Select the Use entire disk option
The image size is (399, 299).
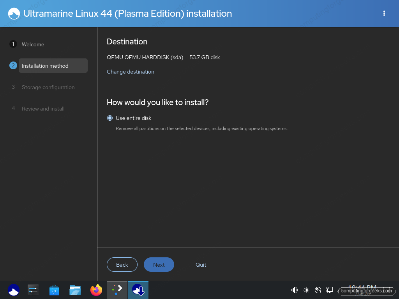click(x=109, y=118)
